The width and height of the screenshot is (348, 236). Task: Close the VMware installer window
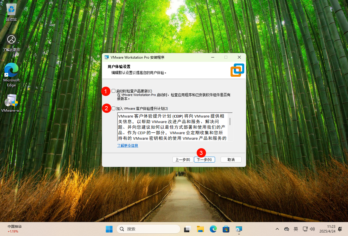tap(239, 57)
